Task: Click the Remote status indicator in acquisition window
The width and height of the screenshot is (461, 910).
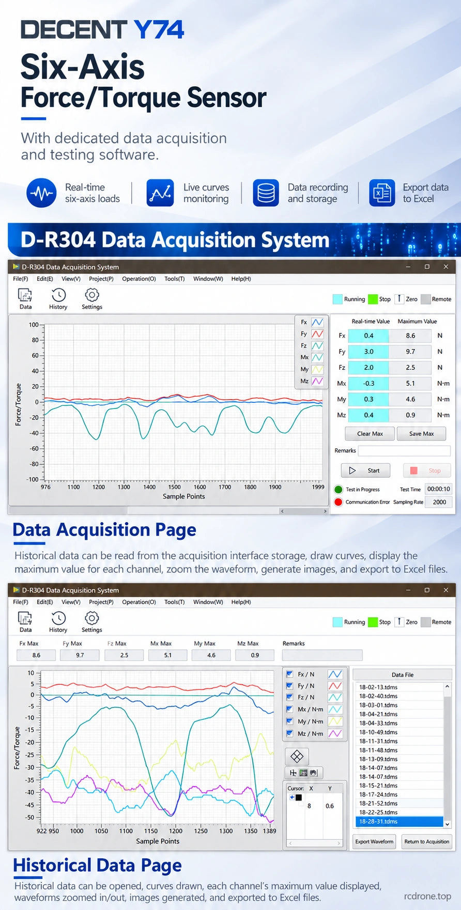Action: [426, 299]
